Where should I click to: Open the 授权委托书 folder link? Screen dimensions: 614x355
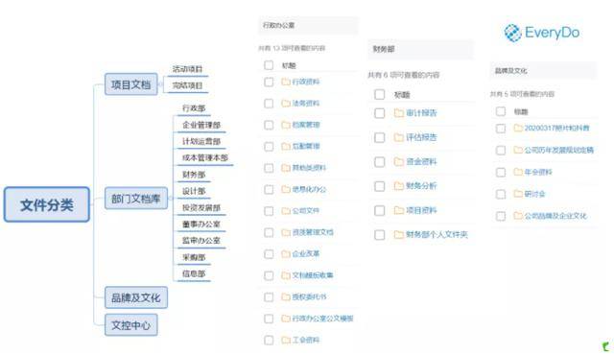pyautogui.click(x=309, y=297)
